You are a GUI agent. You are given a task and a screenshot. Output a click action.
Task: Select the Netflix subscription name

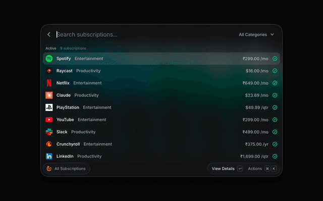click(63, 83)
